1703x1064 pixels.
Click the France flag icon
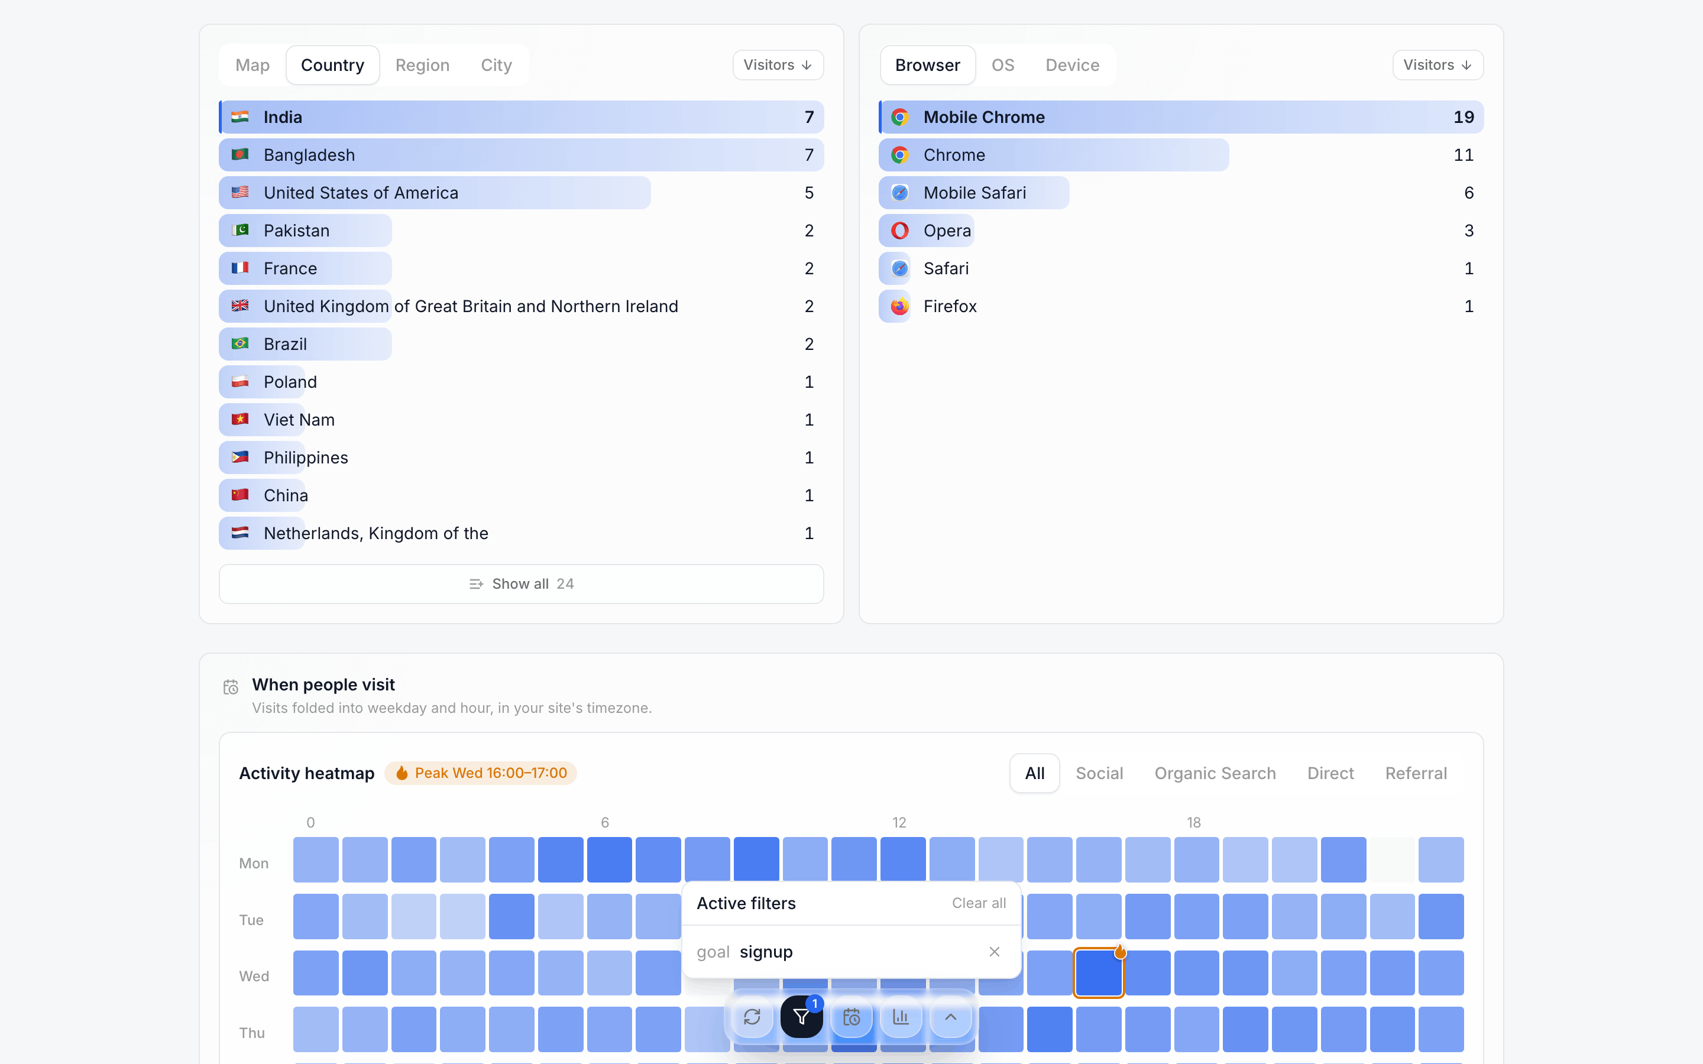pos(240,268)
